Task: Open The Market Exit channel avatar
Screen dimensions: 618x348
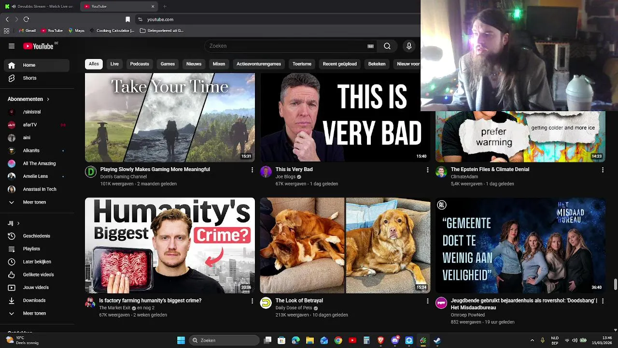Action: (x=90, y=303)
